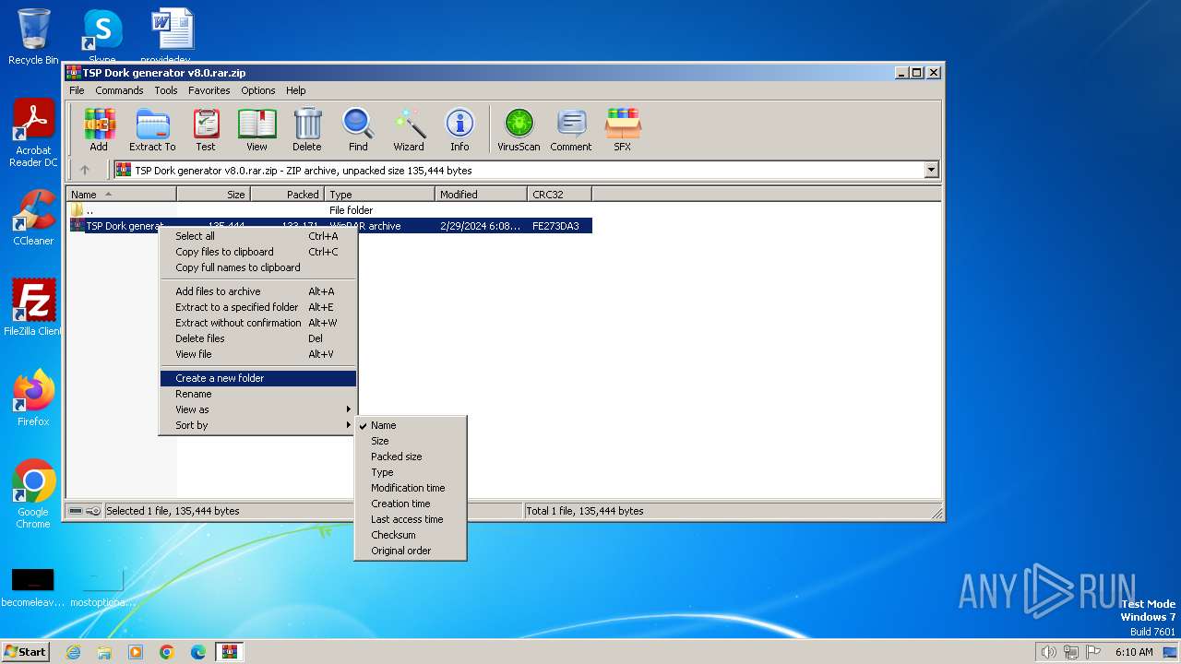This screenshot has height=664, width=1181.
Task: Open Windows Media Player taskbar icon
Action: pyautogui.click(x=136, y=652)
